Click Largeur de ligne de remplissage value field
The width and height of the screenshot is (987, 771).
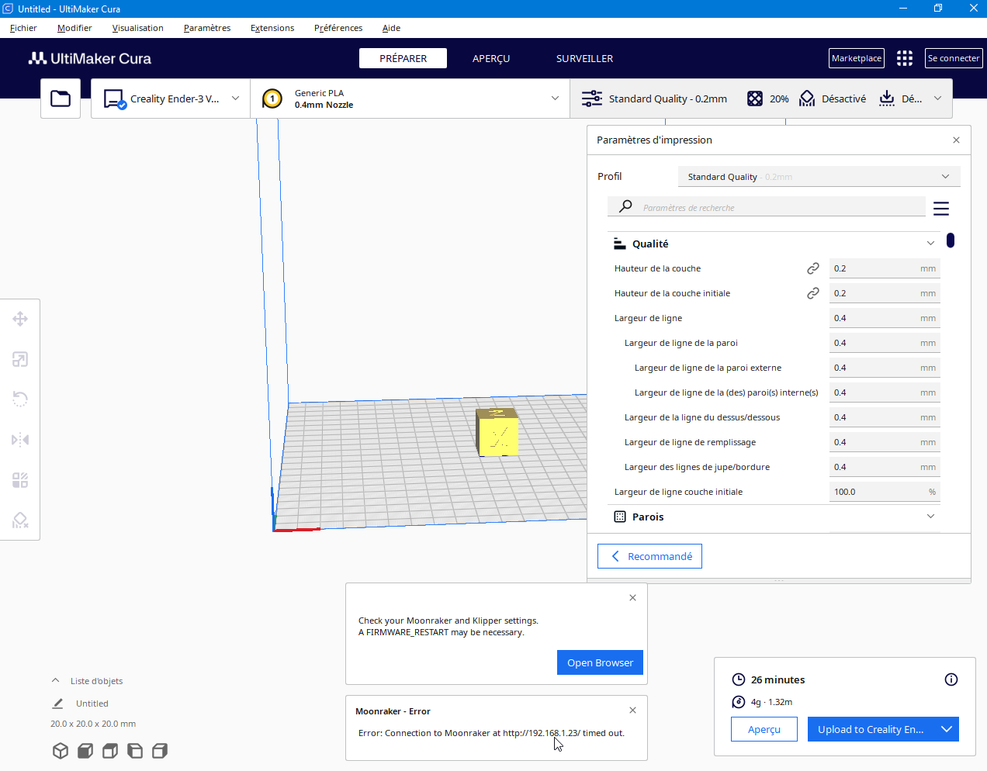click(885, 442)
